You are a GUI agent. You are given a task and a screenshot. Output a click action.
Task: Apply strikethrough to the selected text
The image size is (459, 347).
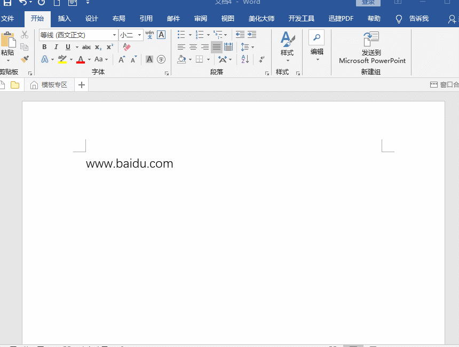click(x=86, y=47)
